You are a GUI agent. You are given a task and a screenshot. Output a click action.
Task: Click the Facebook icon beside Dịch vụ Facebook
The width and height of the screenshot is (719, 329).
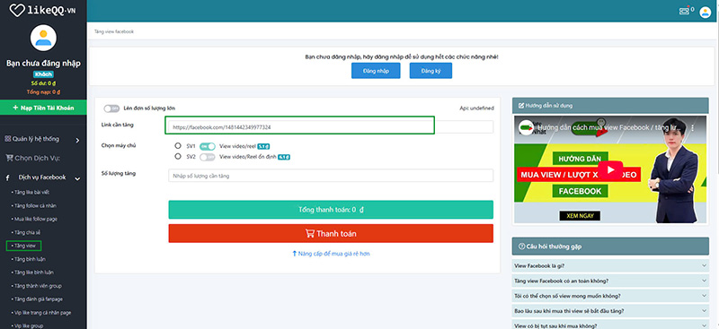pyautogui.click(x=8, y=177)
